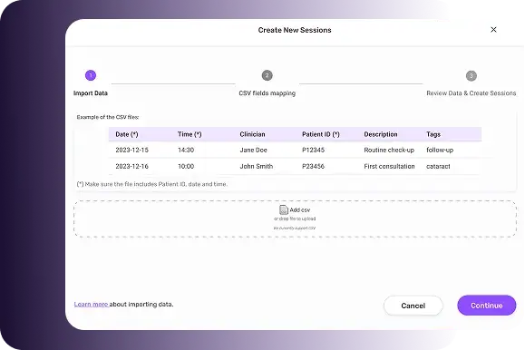Viewport: 525px width, 350px height.
Task: Click the John Smith clinician cell
Action: (x=256, y=166)
